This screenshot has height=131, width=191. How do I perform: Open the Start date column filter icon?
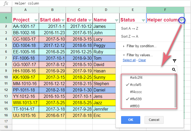pos(63,20)
